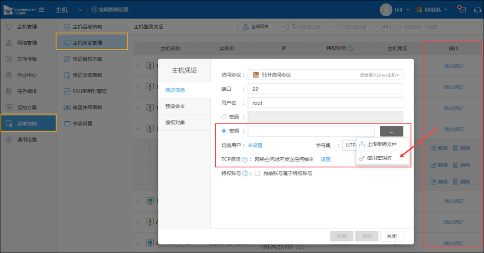
Task: Expand the 全部网络 network filter dropdown
Action: click(x=260, y=26)
